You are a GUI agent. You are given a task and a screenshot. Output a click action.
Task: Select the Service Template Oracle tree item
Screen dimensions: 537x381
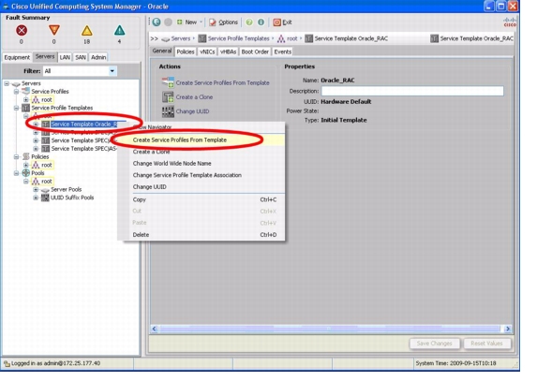84,125
